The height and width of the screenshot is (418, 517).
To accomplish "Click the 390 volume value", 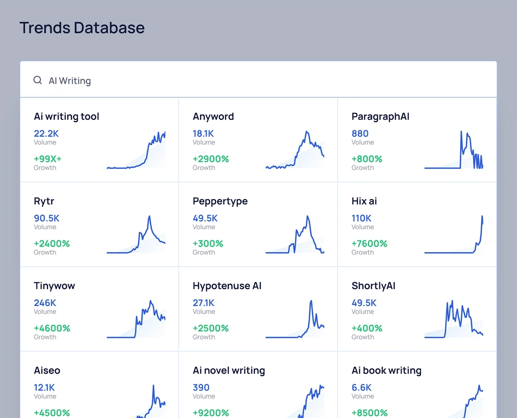I will pyautogui.click(x=201, y=387).
